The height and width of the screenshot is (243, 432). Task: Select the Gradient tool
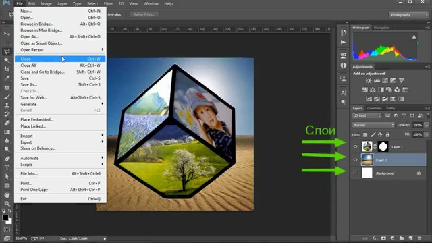point(7,132)
